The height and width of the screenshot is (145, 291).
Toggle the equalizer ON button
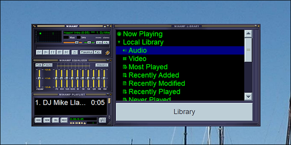(39, 65)
